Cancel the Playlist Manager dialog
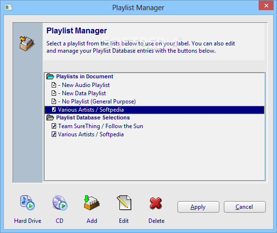This screenshot has width=277, height=233. click(x=245, y=207)
